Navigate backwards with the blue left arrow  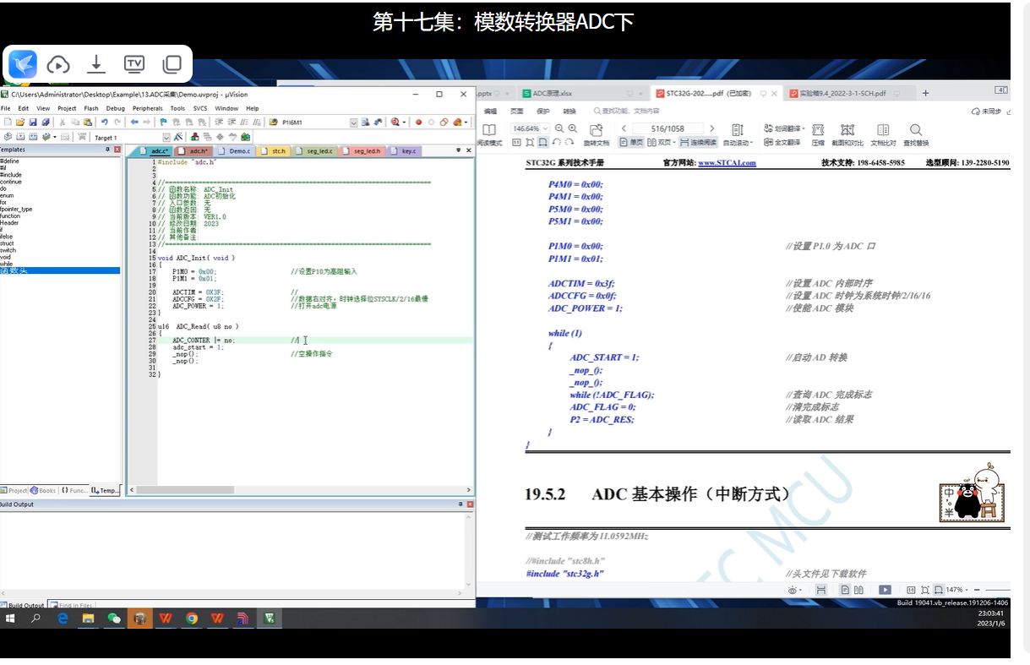point(134,123)
